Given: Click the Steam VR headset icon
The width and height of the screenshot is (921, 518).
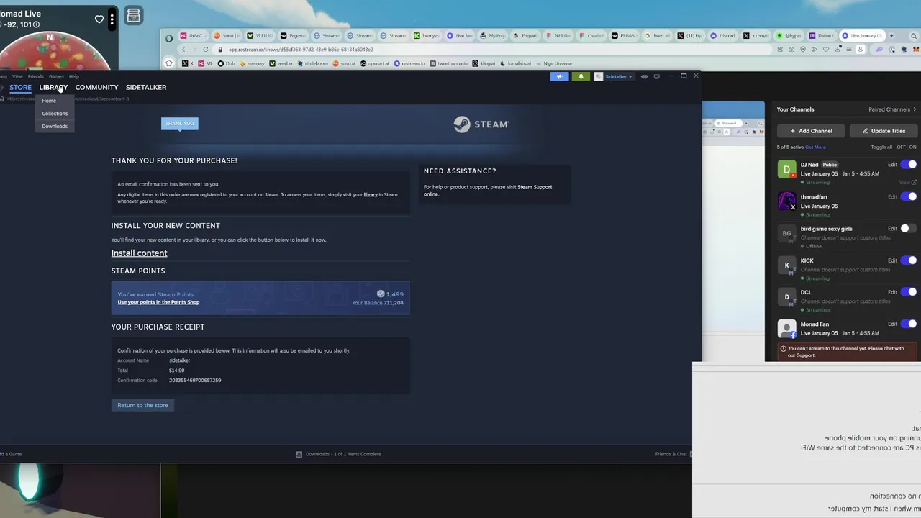Looking at the screenshot, I should [644, 76].
